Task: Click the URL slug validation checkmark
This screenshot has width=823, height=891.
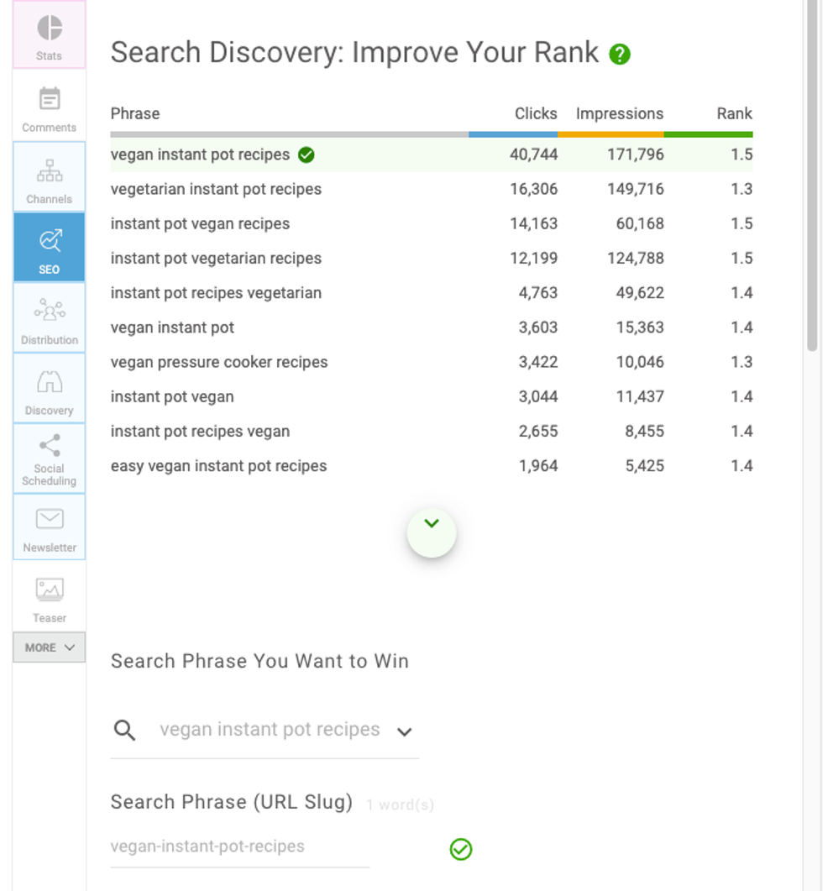Action: coord(461,850)
